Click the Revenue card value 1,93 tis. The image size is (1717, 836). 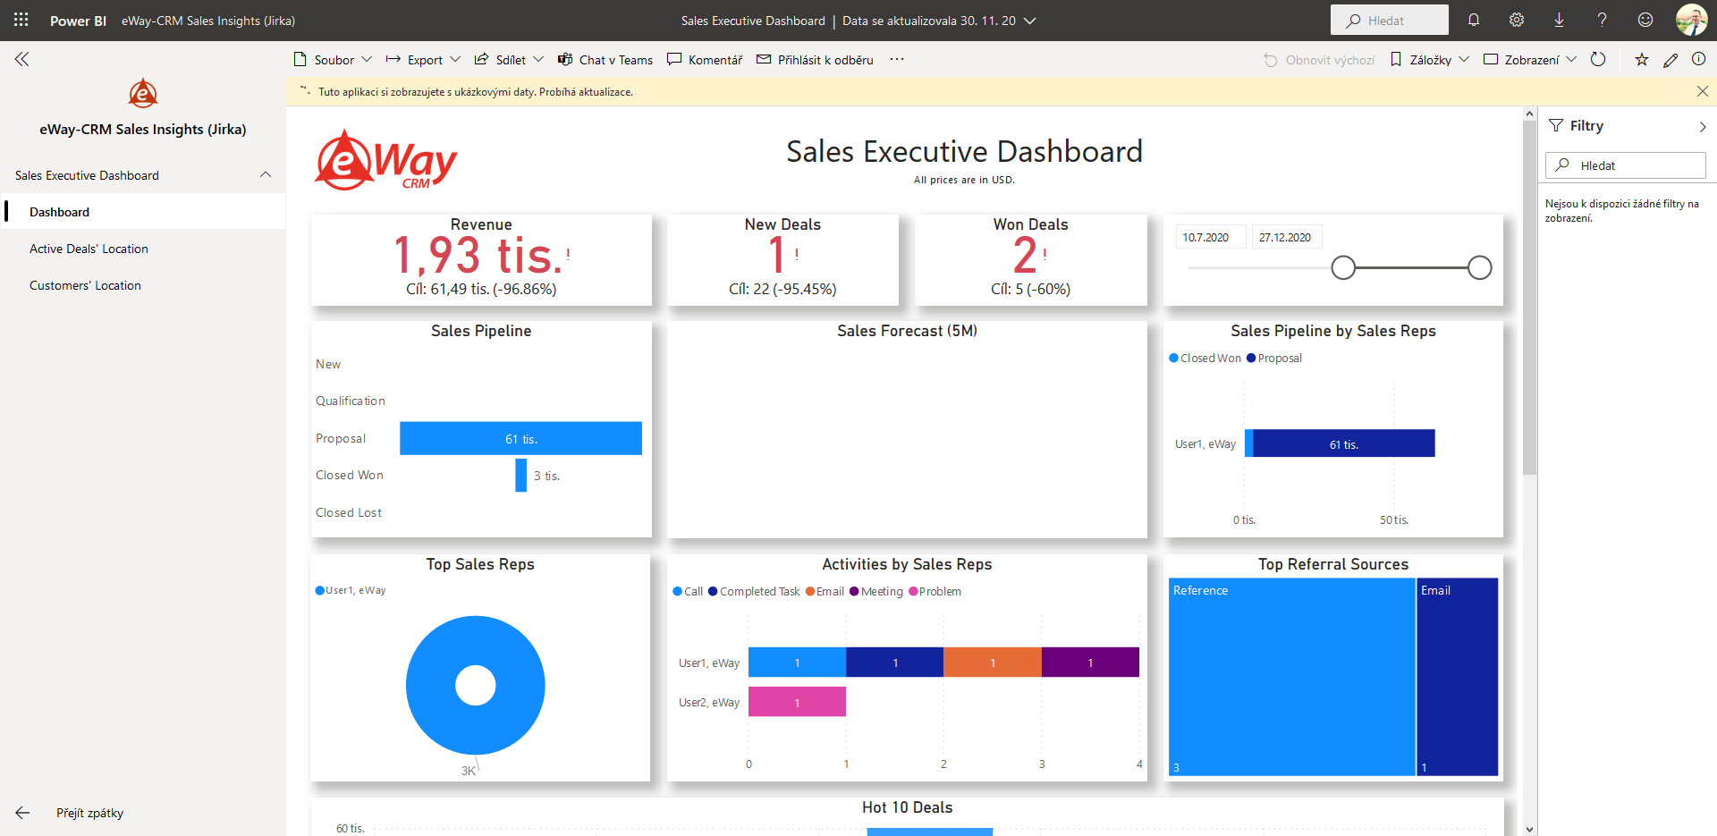point(480,256)
